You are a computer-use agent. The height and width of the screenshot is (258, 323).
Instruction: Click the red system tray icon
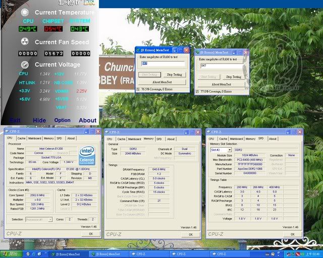(x=298, y=254)
